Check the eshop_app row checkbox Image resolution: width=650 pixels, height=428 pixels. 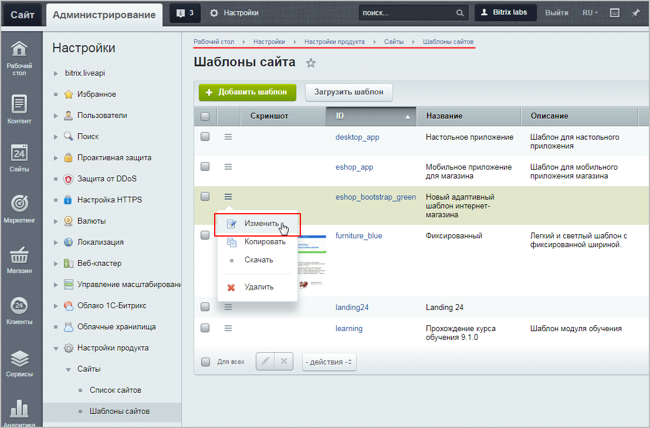coord(205,167)
